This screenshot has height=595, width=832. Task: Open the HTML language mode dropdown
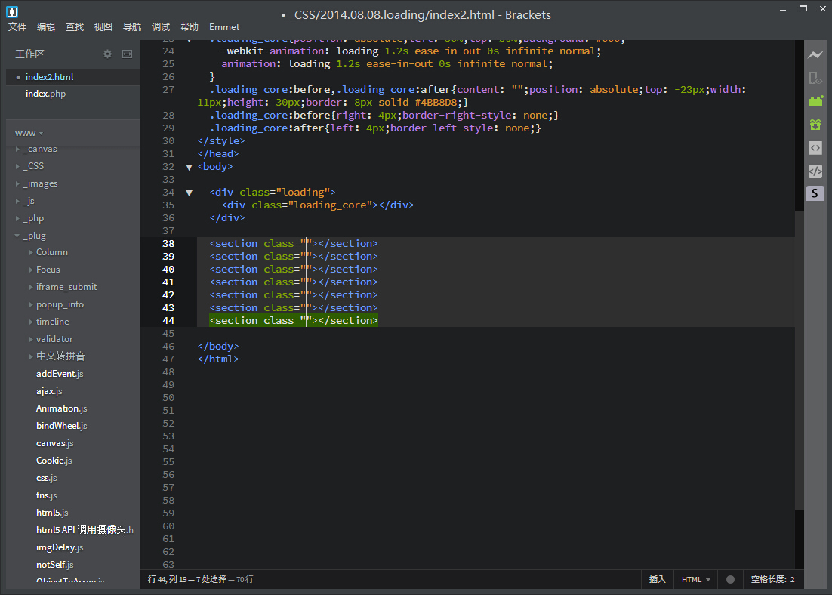tap(696, 579)
